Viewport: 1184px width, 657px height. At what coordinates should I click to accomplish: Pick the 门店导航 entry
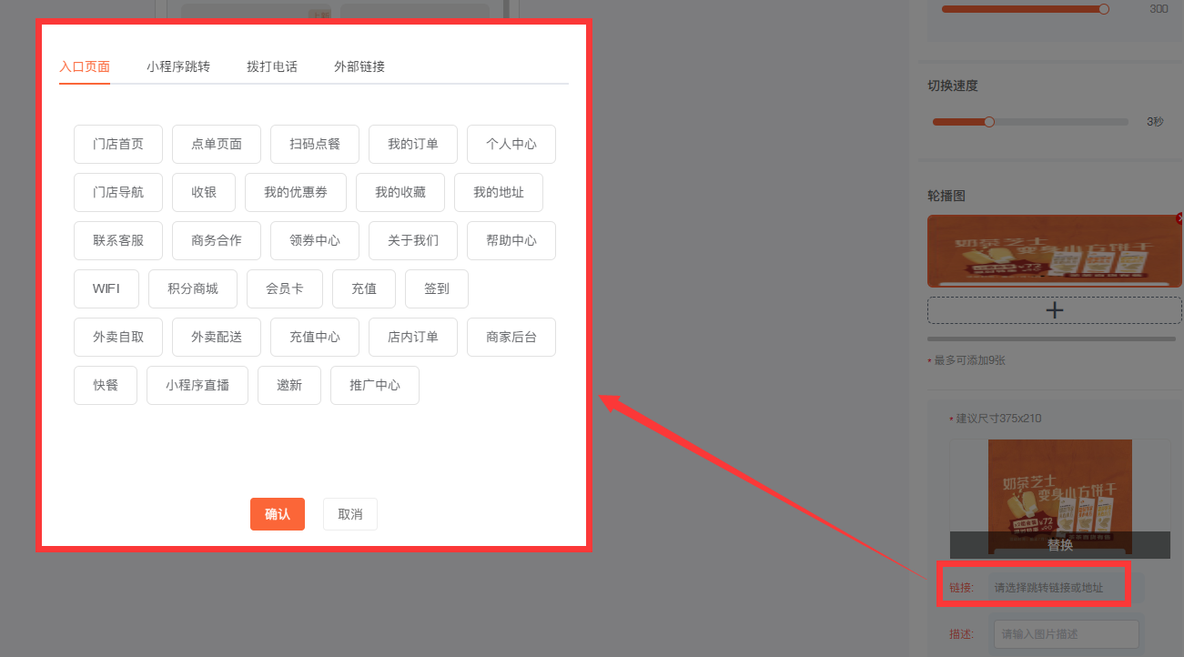[x=118, y=192]
